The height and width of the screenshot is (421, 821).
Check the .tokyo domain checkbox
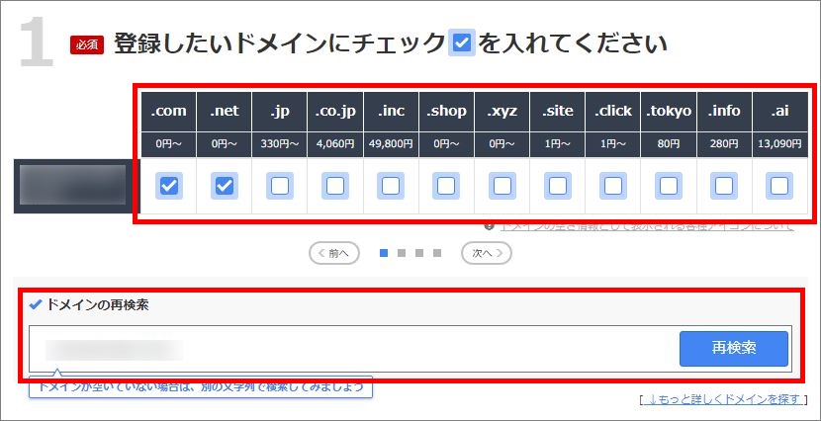(669, 186)
